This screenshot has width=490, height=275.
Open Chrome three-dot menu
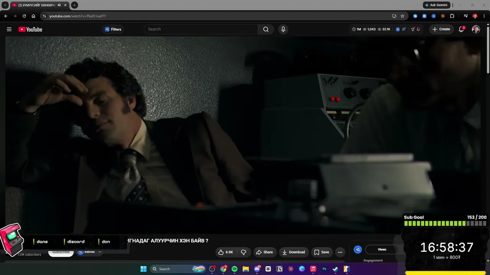484,16
